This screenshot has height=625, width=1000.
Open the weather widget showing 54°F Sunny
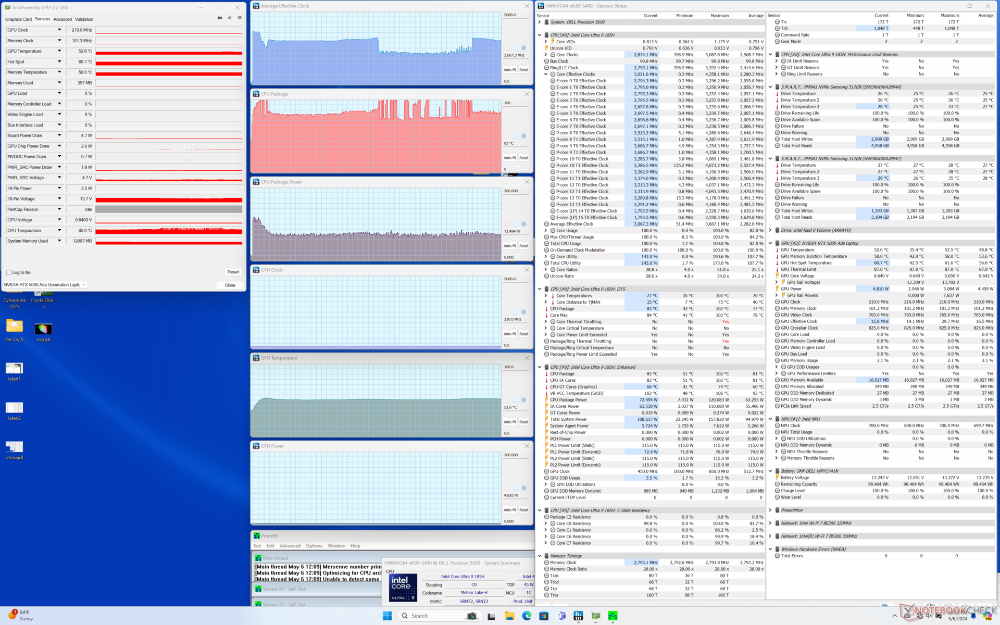coord(21,615)
